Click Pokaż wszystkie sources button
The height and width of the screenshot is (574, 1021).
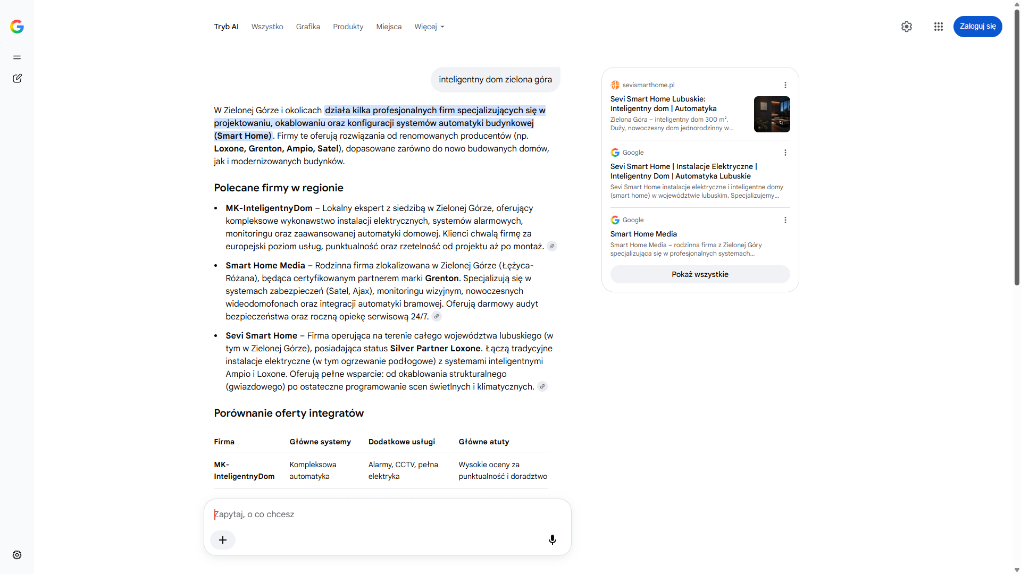(700, 274)
